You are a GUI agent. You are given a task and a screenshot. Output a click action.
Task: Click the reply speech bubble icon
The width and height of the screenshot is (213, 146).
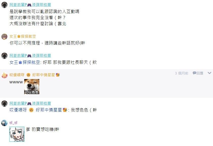pos(194,73)
